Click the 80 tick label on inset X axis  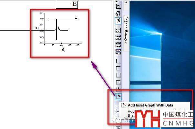(x=78, y=45)
